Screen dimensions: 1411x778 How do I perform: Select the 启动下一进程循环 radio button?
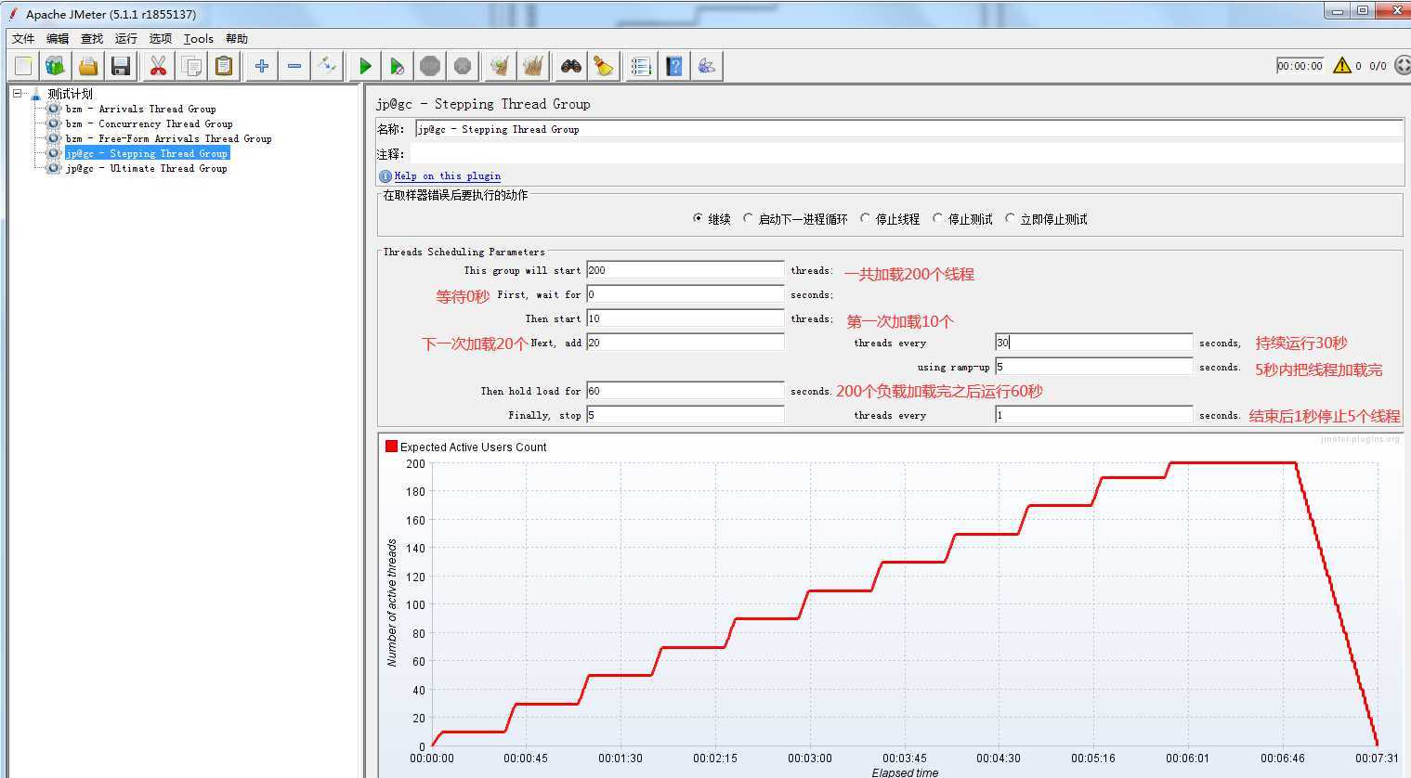(x=748, y=219)
